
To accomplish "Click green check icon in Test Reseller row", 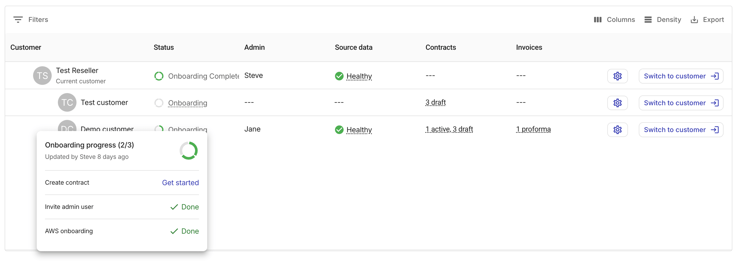I will point(339,76).
